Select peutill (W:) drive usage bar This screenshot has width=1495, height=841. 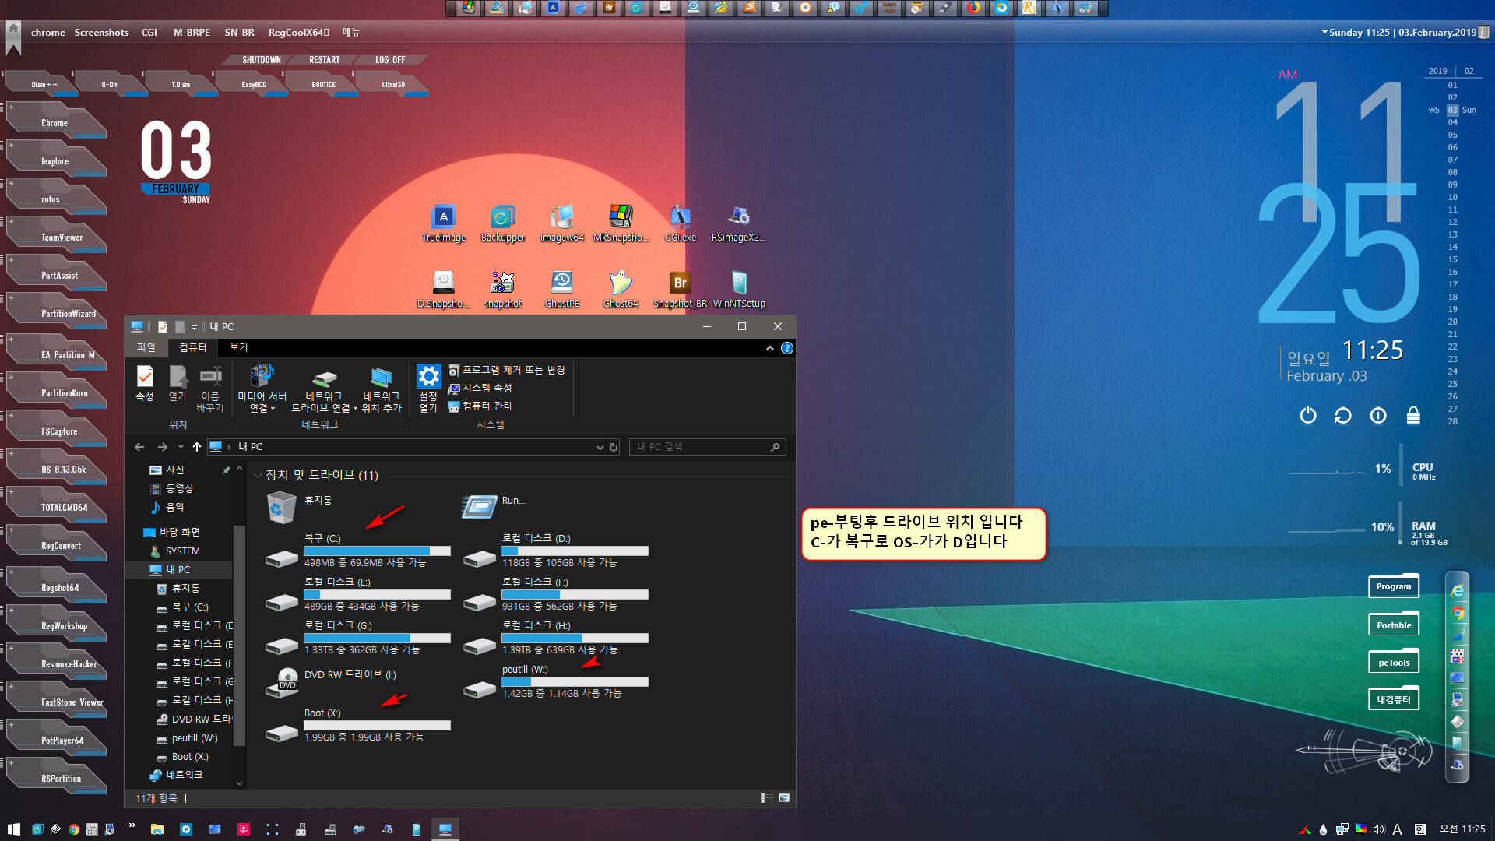coord(575,681)
